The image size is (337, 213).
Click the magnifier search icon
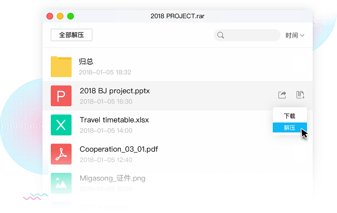[221, 35]
